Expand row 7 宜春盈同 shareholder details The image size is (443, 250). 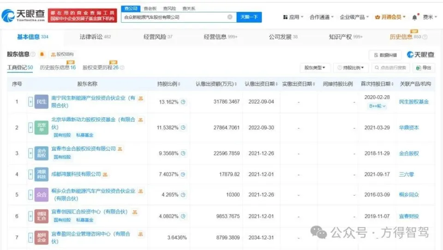[30, 238]
